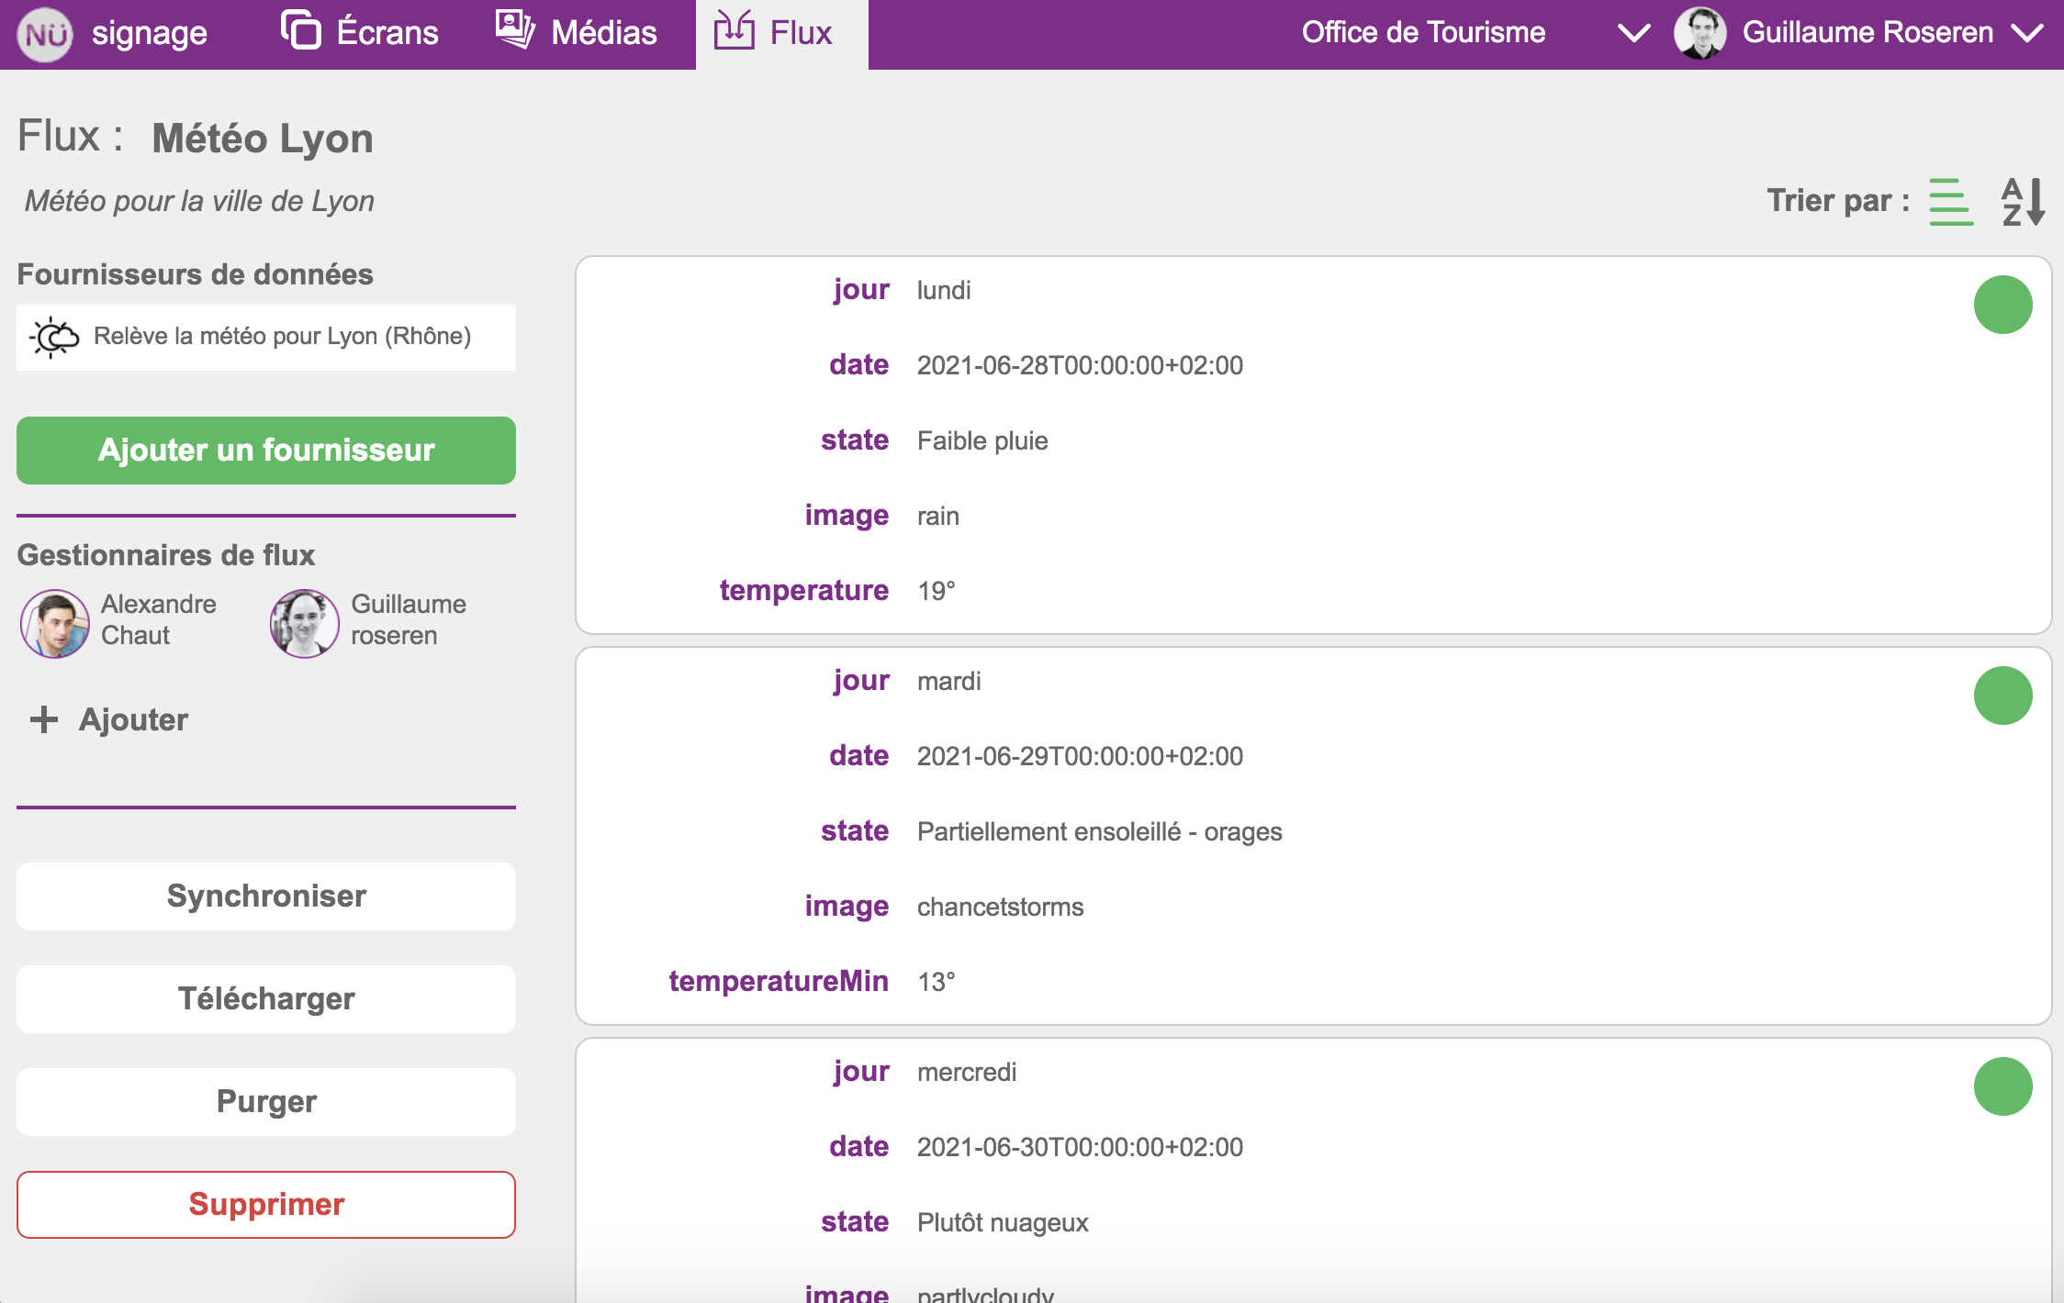Sort entries by list order icon
2064x1303 pixels.
tap(1950, 201)
